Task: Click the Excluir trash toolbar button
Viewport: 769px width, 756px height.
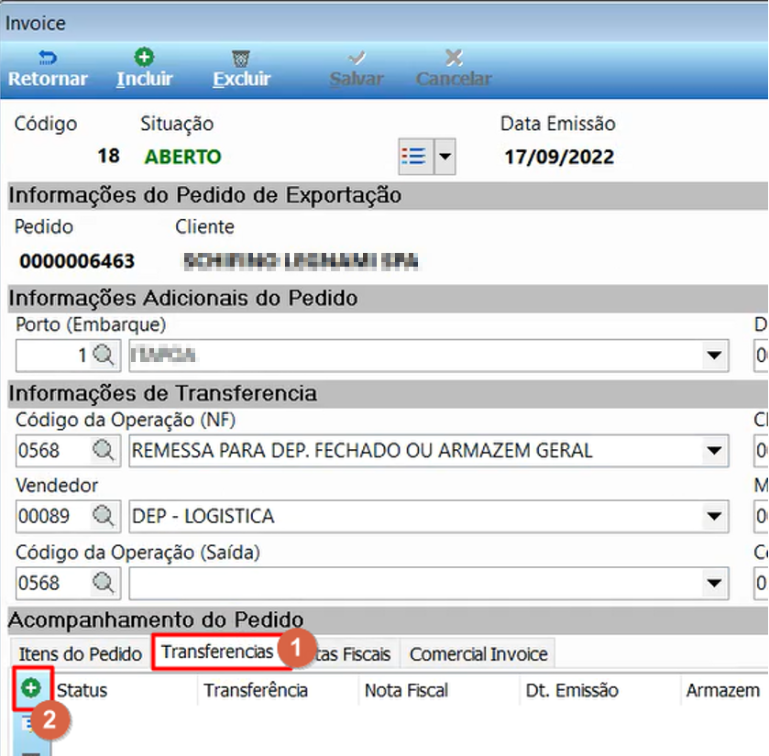Action: 241,69
